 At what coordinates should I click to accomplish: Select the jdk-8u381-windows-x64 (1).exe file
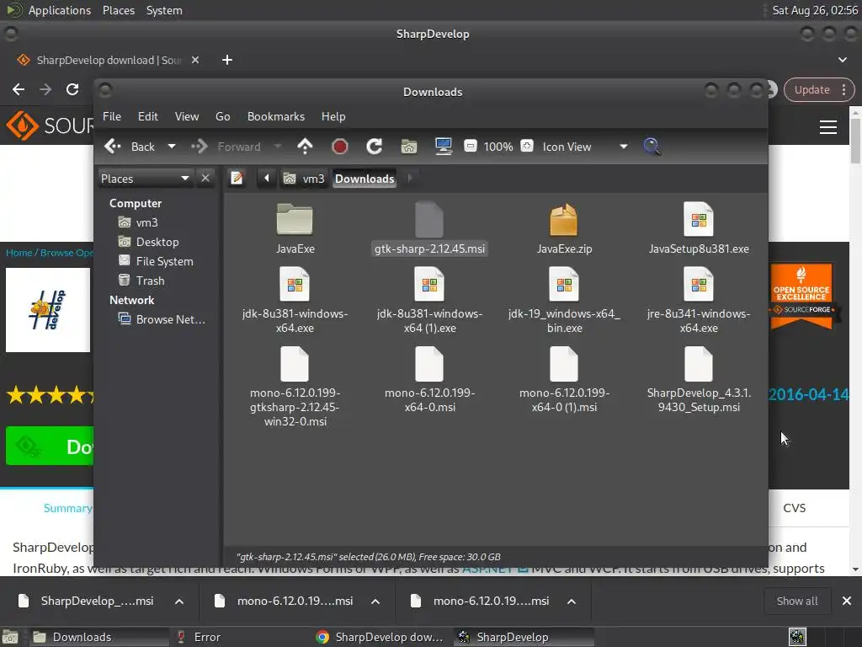click(x=429, y=301)
